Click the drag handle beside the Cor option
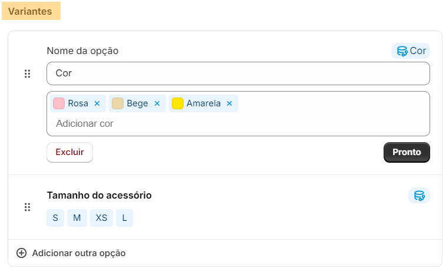The image size is (446, 272). pos(27,74)
